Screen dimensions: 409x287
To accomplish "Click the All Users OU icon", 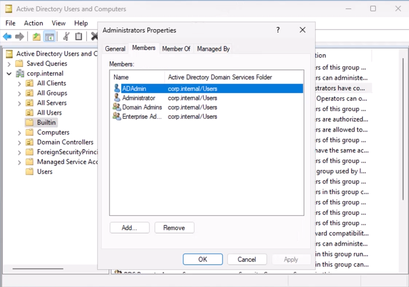I will tap(30, 112).
